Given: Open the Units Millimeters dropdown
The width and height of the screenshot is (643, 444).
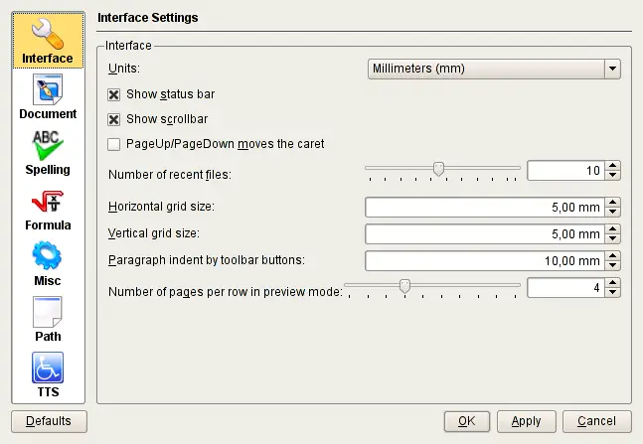Looking at the screenshot, I should [493, 69].
